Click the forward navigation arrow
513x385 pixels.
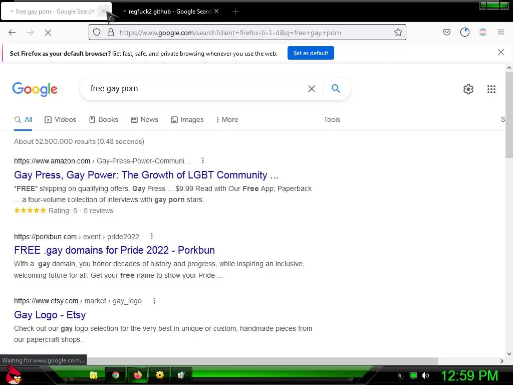pyautogui.click(x=30, y=33)
